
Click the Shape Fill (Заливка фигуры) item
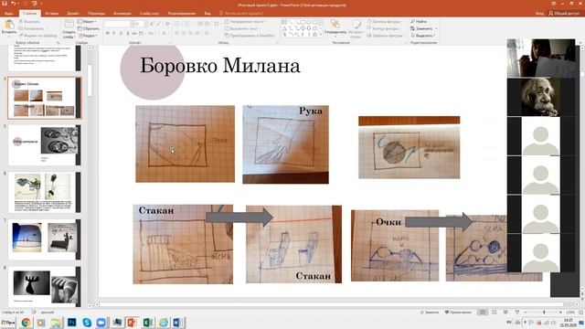pyautogui.click(x=384, y=22)
